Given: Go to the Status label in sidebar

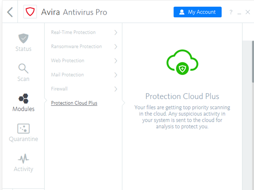Looking at the screenshot, I should tap(23, 49).
